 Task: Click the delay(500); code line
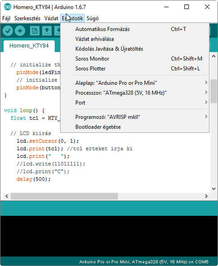[x=34, y=179]
